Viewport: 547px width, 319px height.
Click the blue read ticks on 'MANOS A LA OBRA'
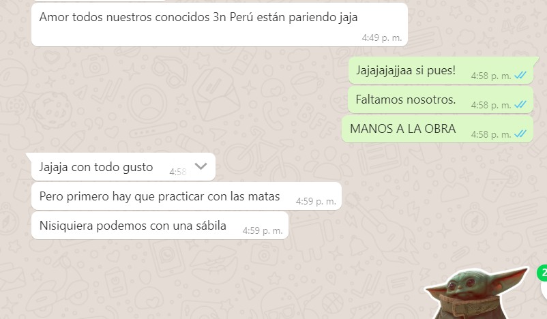[x=520, y=134]
